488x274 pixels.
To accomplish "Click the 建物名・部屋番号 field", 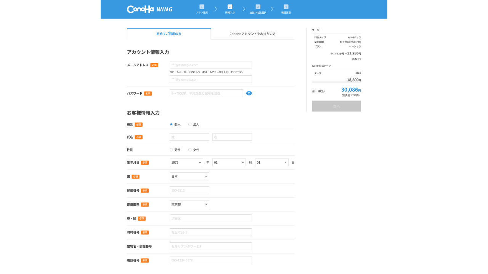I will pyautogui.click(x=211, y=246).
